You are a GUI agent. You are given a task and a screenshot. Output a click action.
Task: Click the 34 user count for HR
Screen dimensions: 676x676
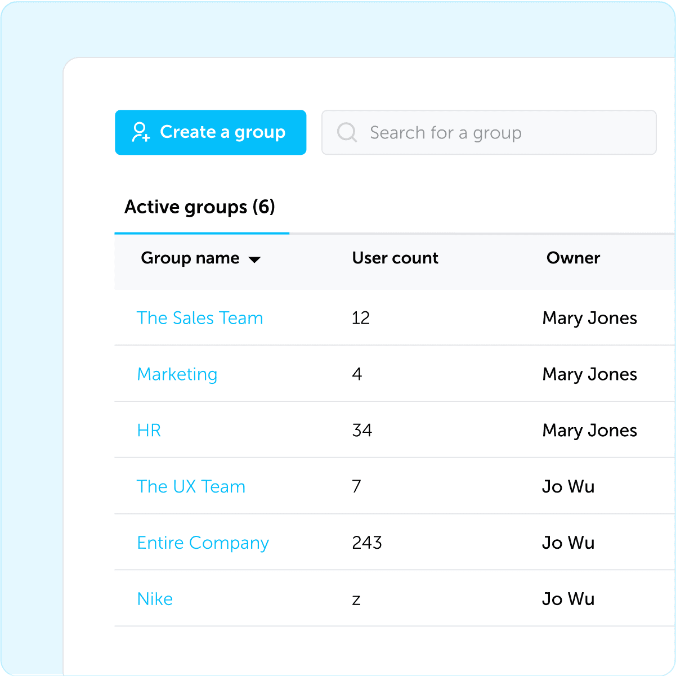point(362,431)
